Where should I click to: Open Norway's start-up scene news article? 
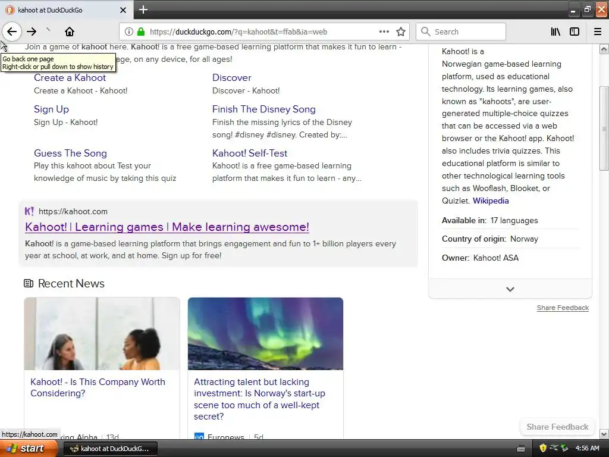point(259,399)
